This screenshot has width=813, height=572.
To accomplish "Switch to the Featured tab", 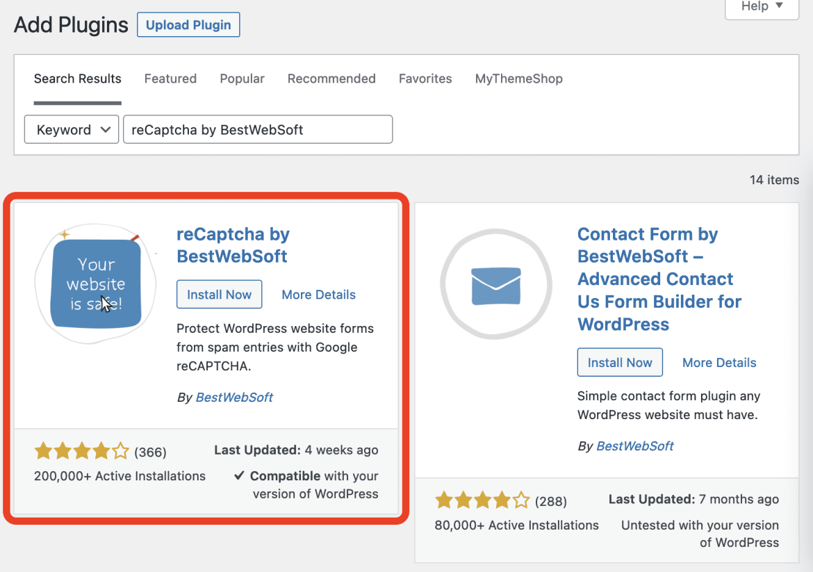I will (x=170, y=79).
